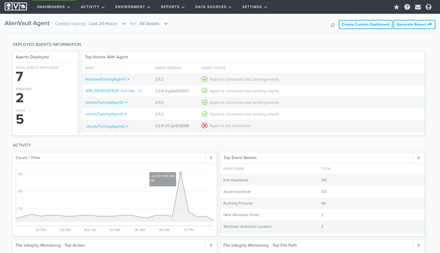
Task: Open the ubuntuTrainingAgent1 asset link
Action: coord(104,114)
